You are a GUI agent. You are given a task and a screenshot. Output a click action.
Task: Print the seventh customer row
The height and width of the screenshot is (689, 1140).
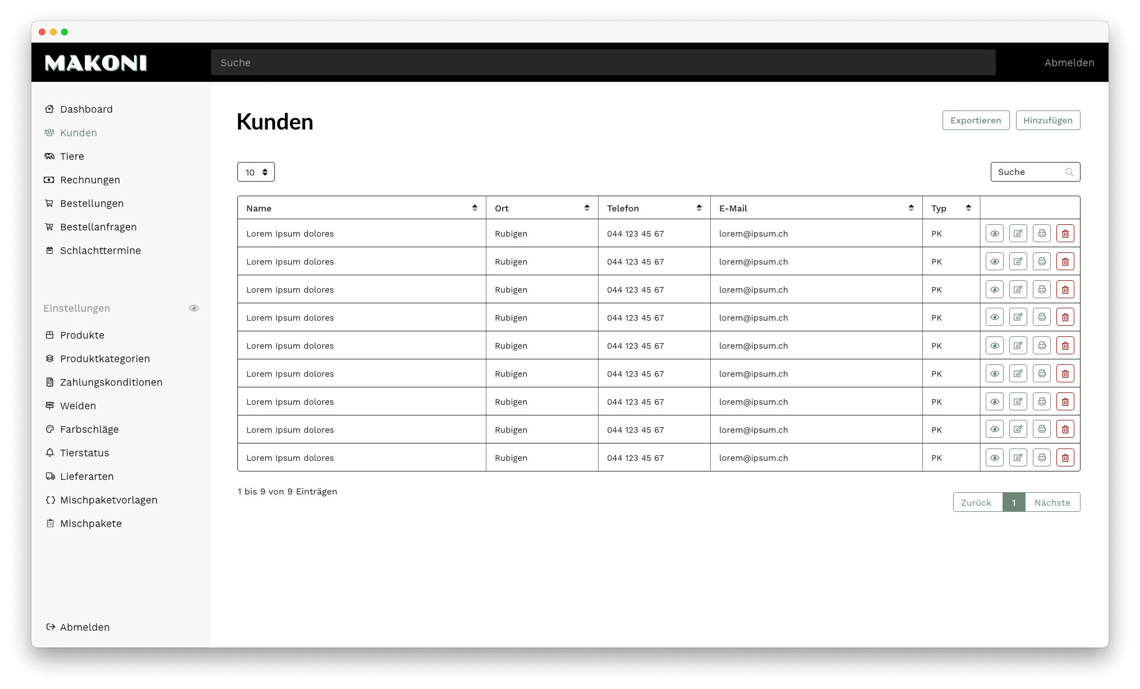1041,401
